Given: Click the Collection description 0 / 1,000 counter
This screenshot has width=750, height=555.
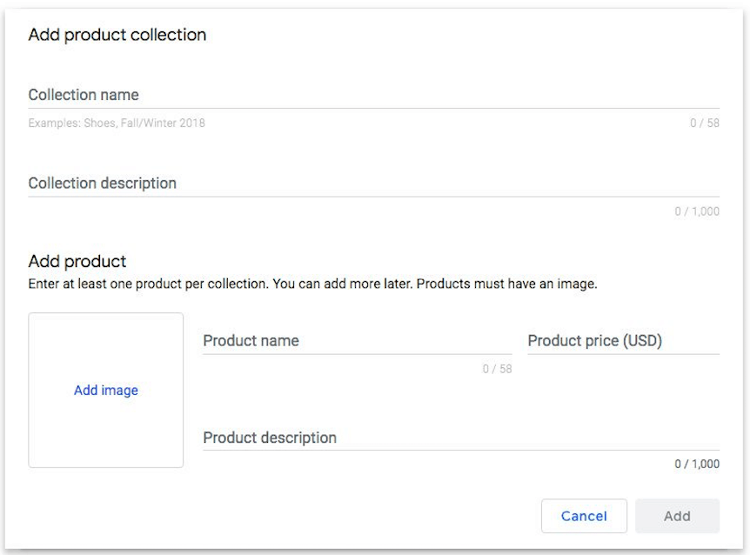Looking at the screenshot, I should (x=697, y=211).
